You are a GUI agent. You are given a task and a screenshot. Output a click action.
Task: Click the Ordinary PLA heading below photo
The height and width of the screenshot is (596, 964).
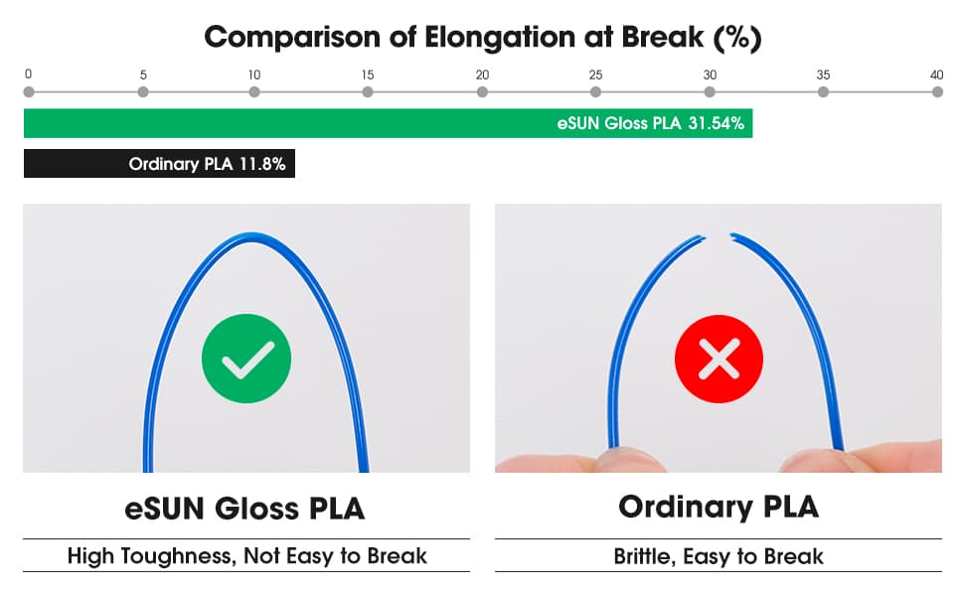719,508
